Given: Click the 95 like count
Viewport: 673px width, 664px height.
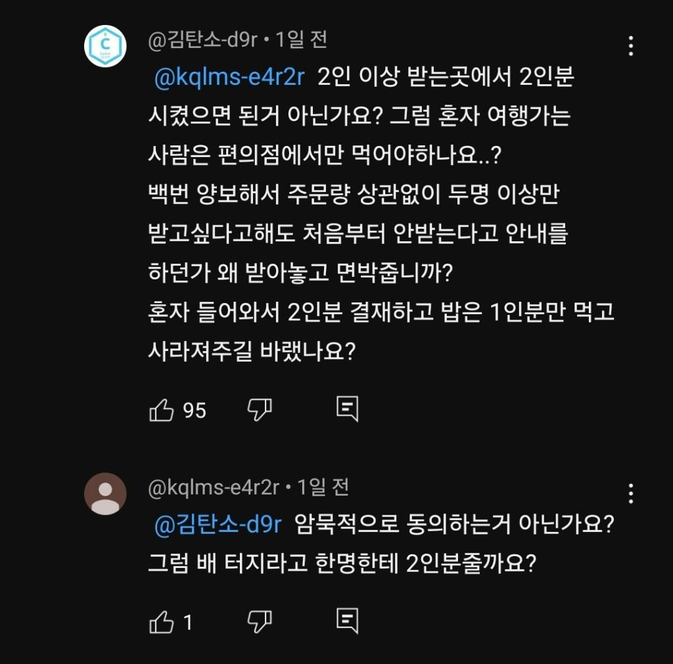Looking at the screenshot, I should pos(195,411).
